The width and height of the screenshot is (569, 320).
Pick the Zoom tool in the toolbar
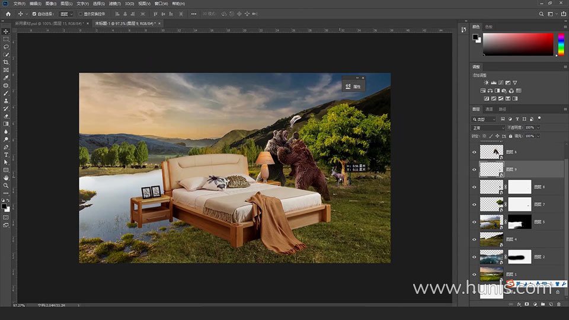[x=6, y=185]
